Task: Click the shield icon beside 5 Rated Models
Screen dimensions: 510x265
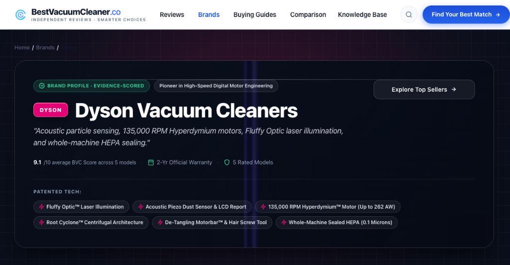Action: [227, 162]
